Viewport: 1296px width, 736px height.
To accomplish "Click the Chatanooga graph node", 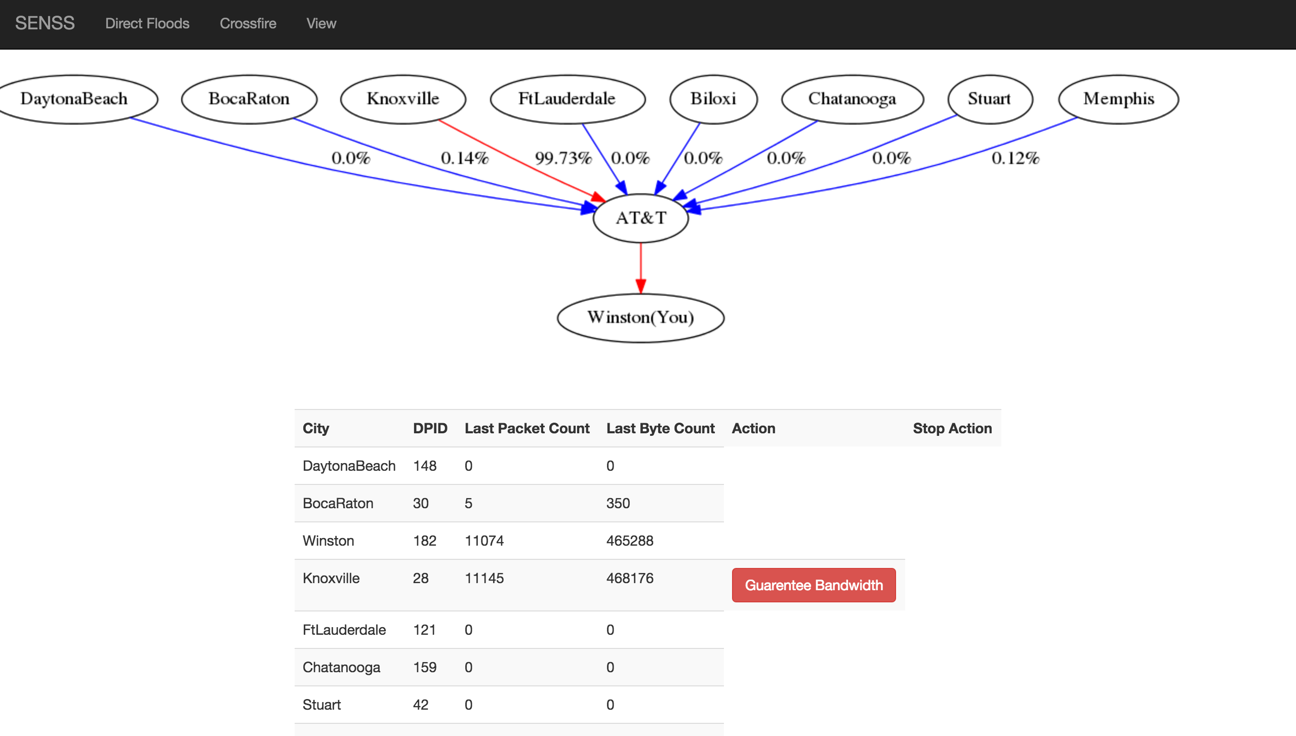I will 852,99.
